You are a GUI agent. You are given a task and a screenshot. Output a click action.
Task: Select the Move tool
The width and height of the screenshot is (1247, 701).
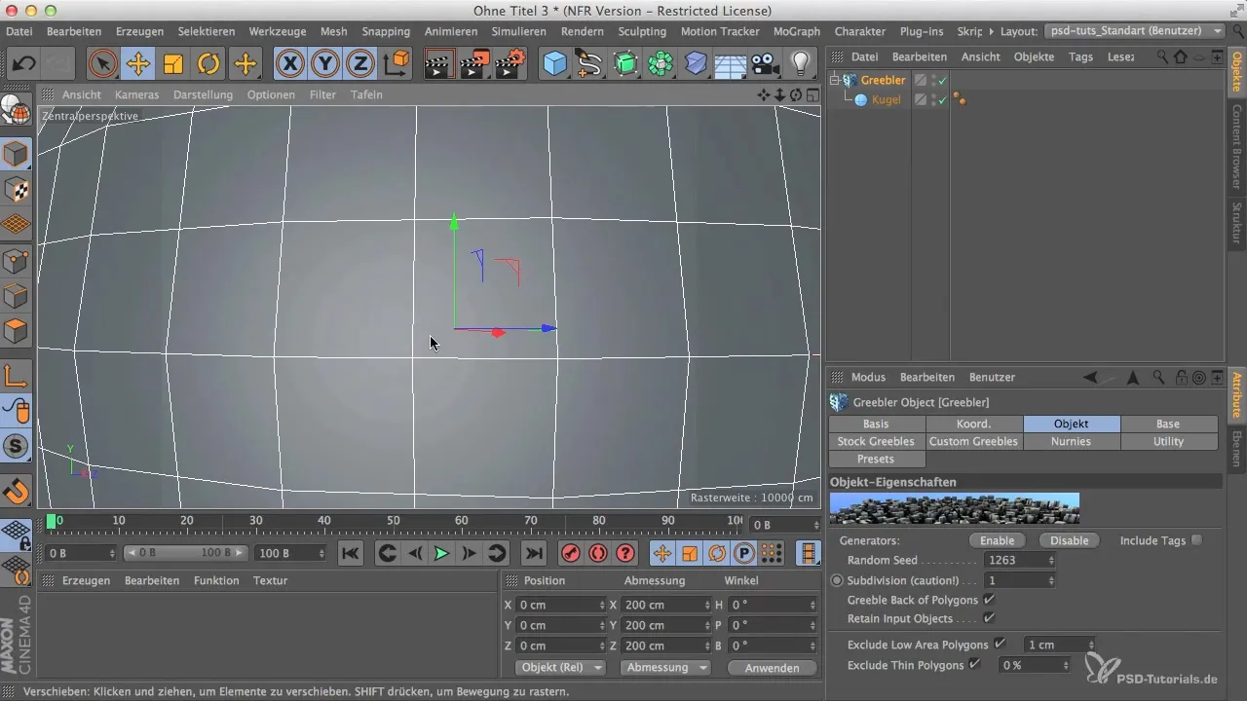137,64
